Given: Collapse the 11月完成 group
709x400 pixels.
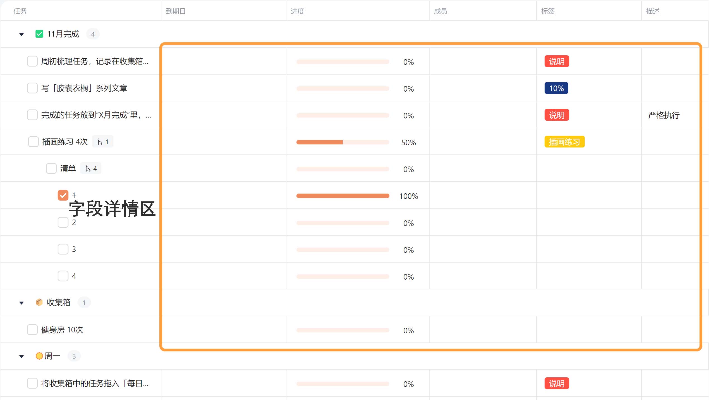Looking at the screenshot, I should [x=21, y=35].
